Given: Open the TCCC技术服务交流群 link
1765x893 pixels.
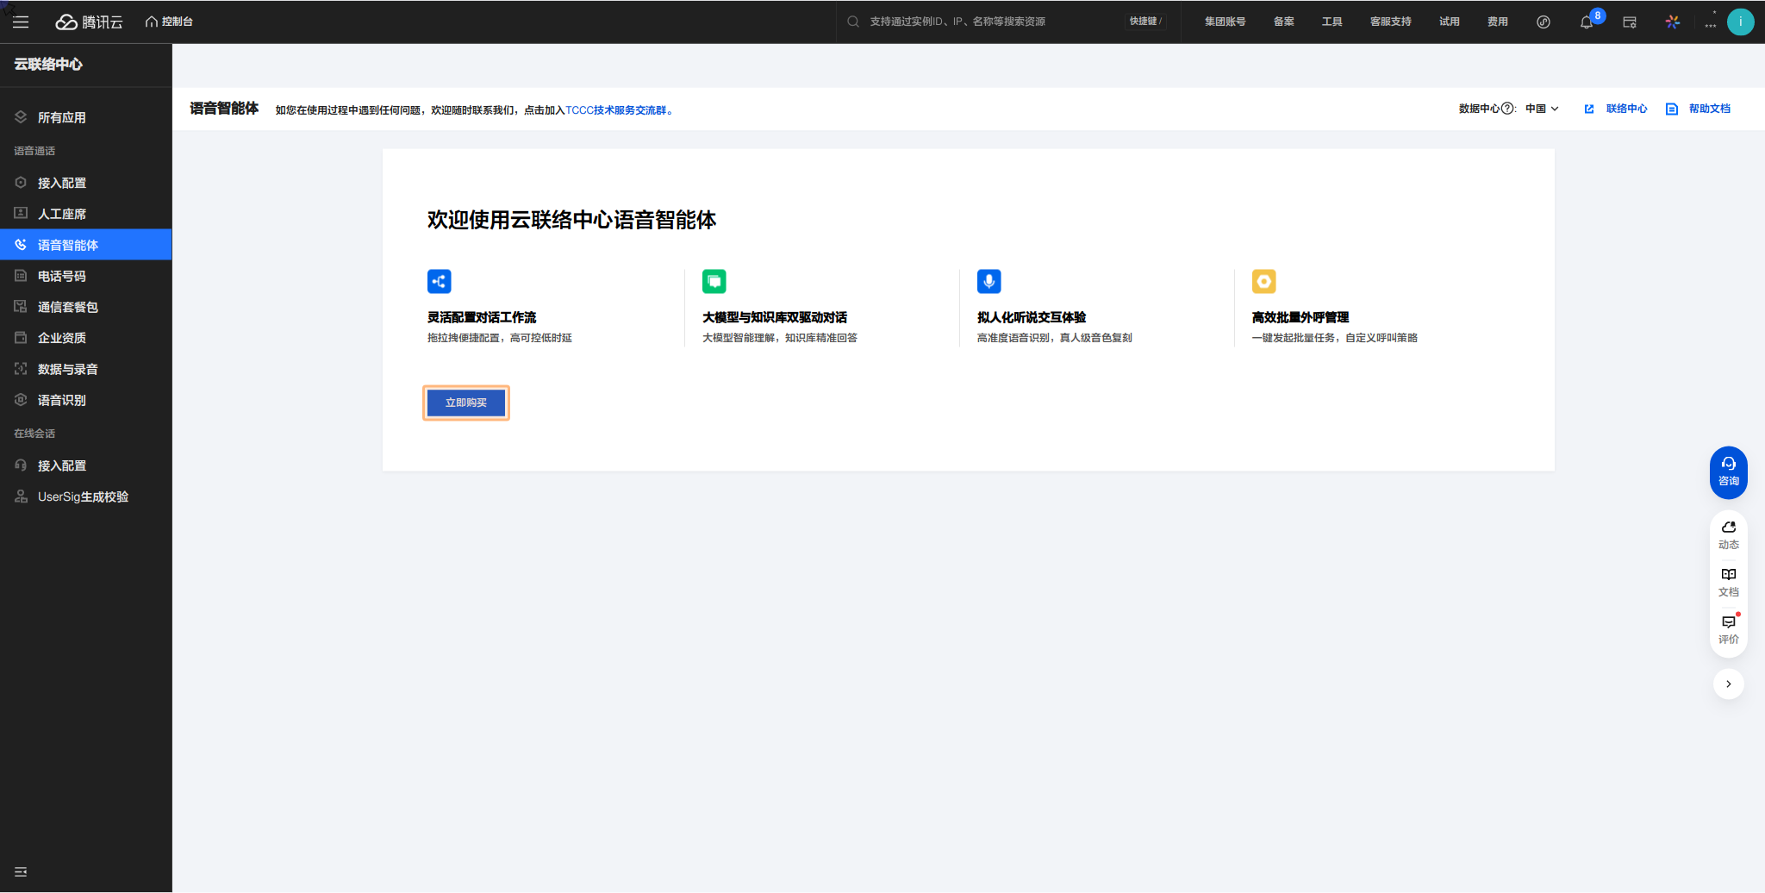Looking at the screenshot, I should 617,110.
